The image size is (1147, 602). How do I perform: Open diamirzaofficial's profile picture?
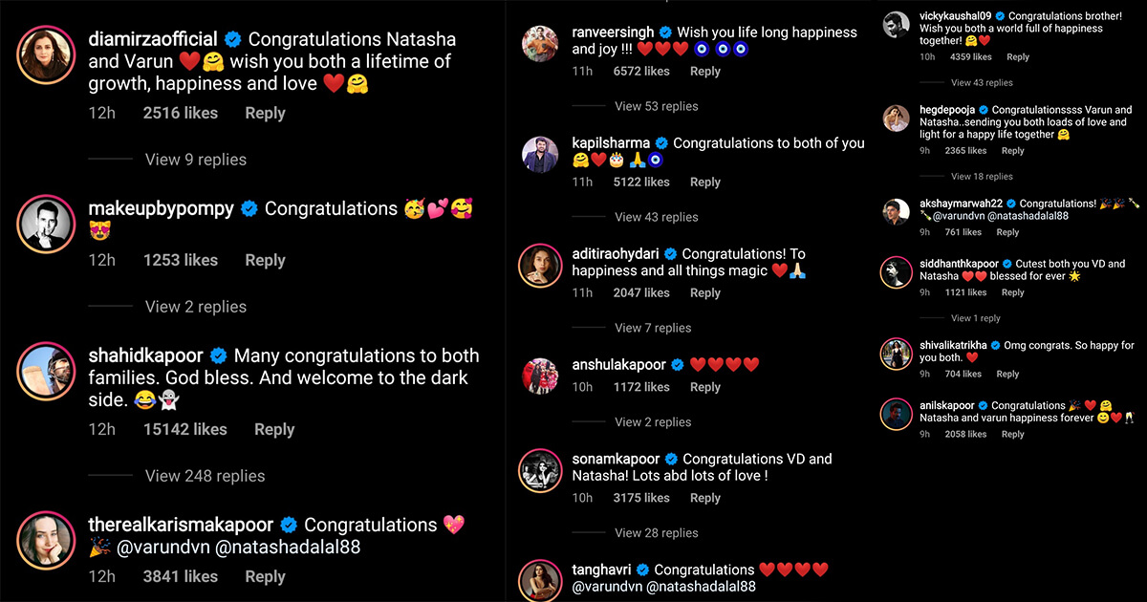[47, 60]
